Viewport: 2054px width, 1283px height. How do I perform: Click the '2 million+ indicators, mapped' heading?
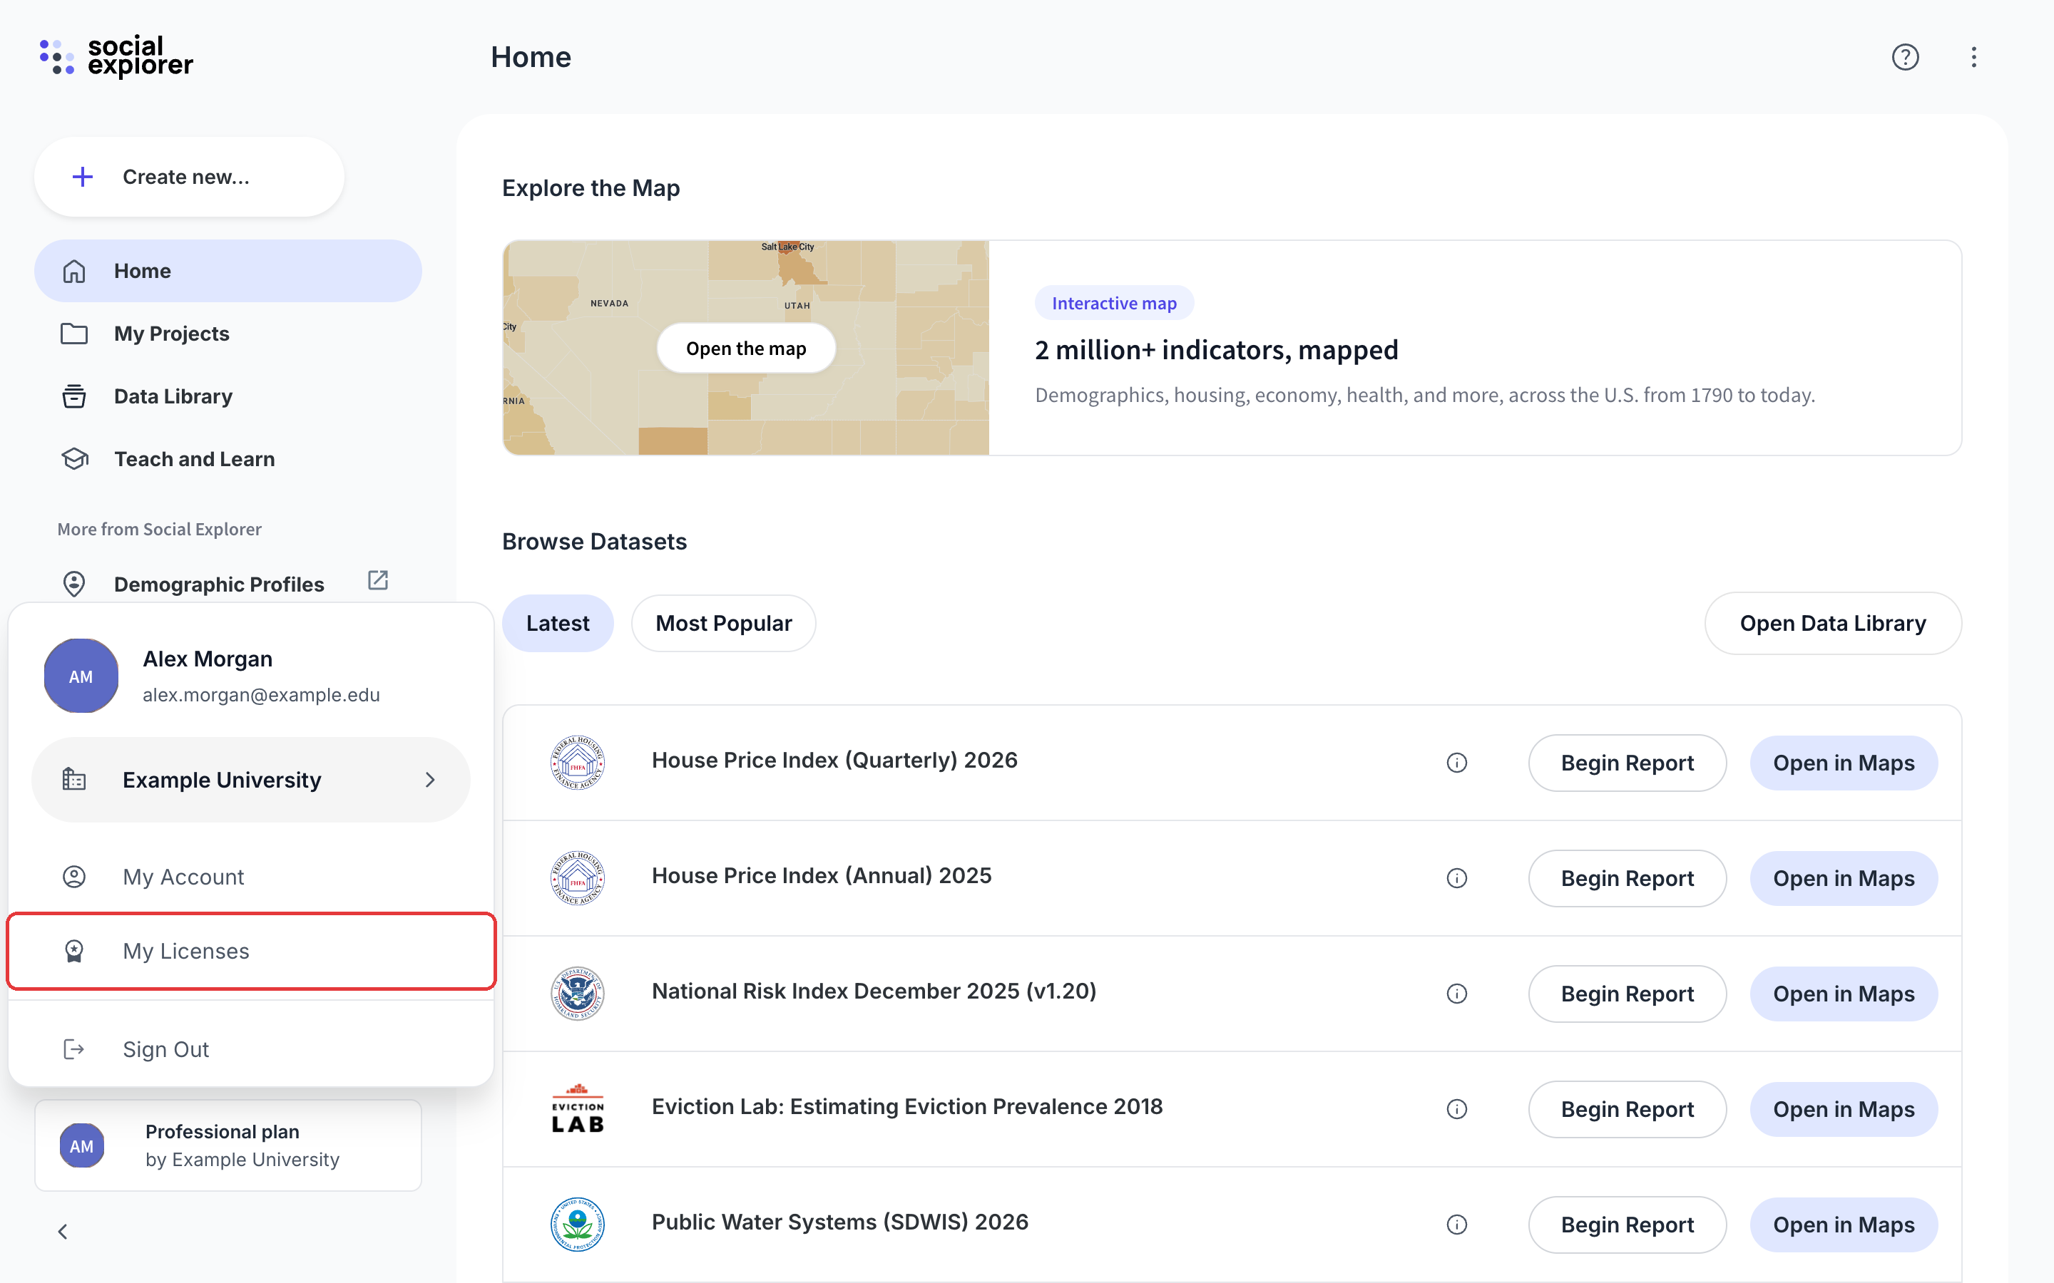[x=1216, y=349]
